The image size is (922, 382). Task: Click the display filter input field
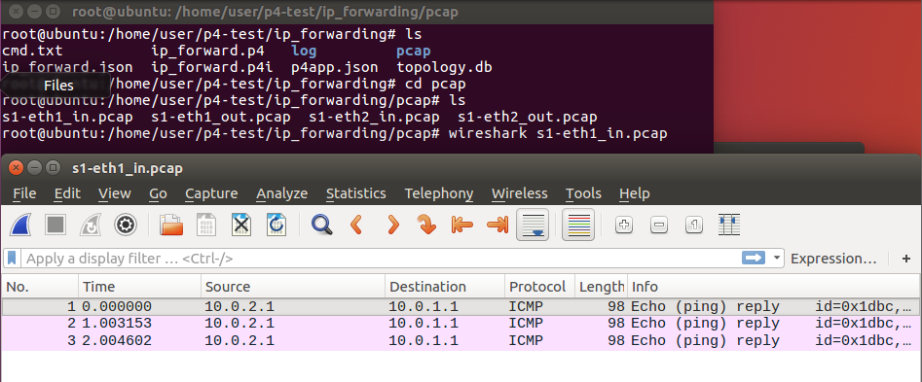click(381, 259)
